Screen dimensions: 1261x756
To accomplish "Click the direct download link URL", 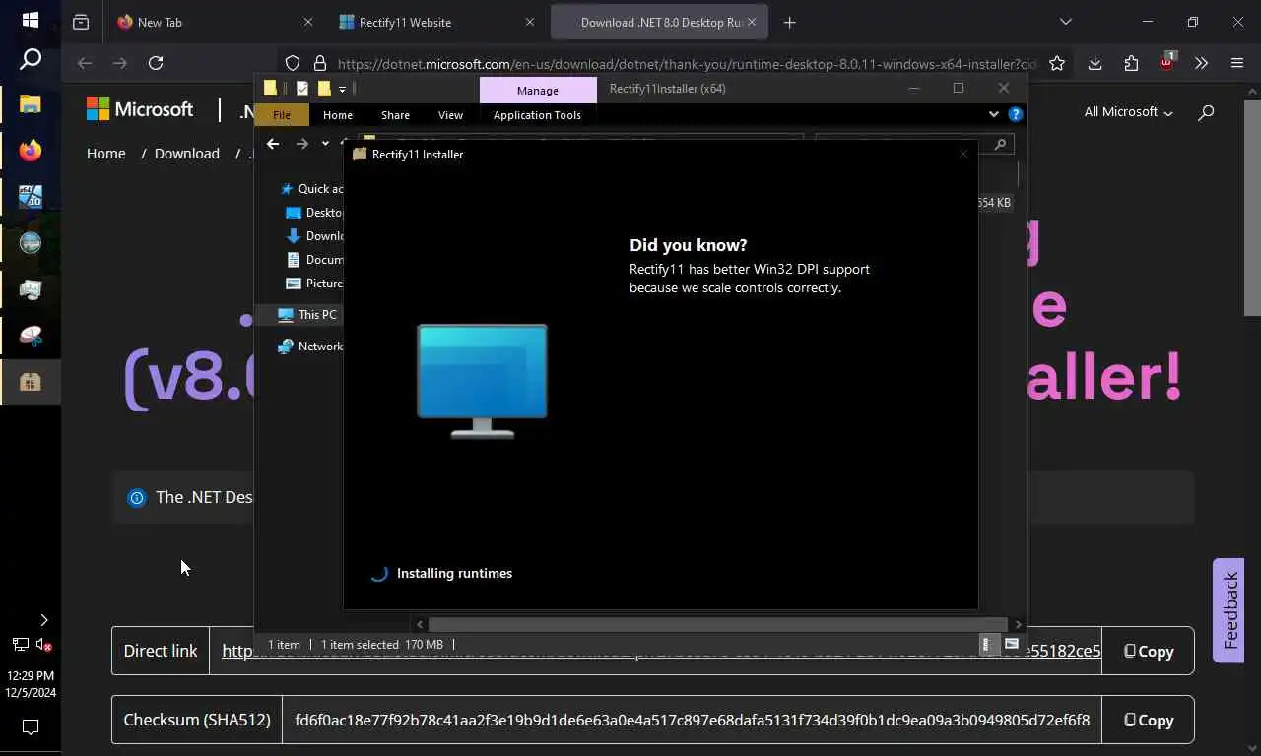I will [x=660, y=651].
